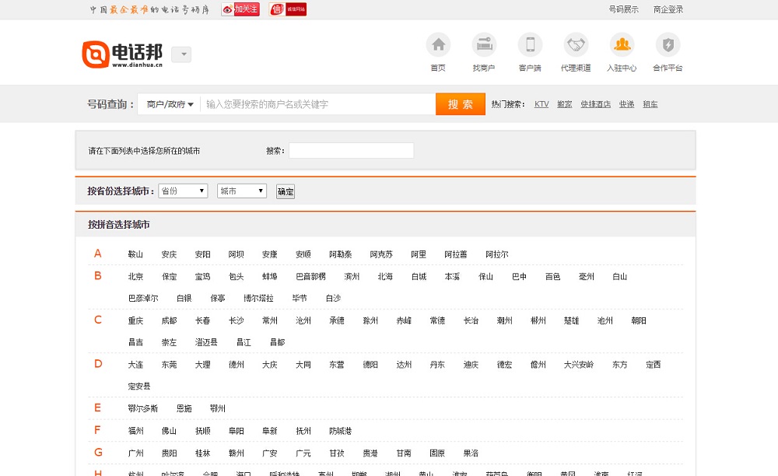
Task: Focus the city 搜索 input box
Action: (x=352, y=151)
